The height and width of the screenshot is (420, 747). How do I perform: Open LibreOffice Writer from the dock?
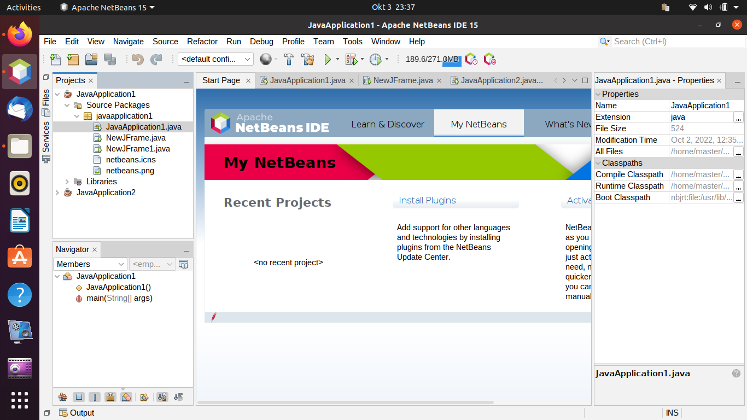click(20, 220)
